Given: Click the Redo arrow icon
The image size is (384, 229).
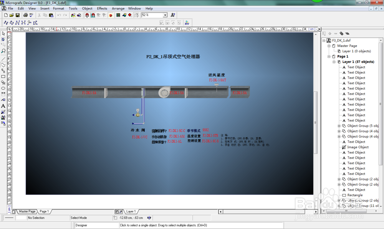Looking at the screenshot, I should click(x=65, y=15).
